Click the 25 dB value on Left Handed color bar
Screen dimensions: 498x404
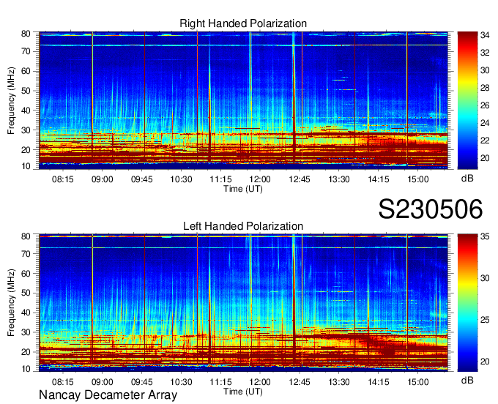coord(485,320)
